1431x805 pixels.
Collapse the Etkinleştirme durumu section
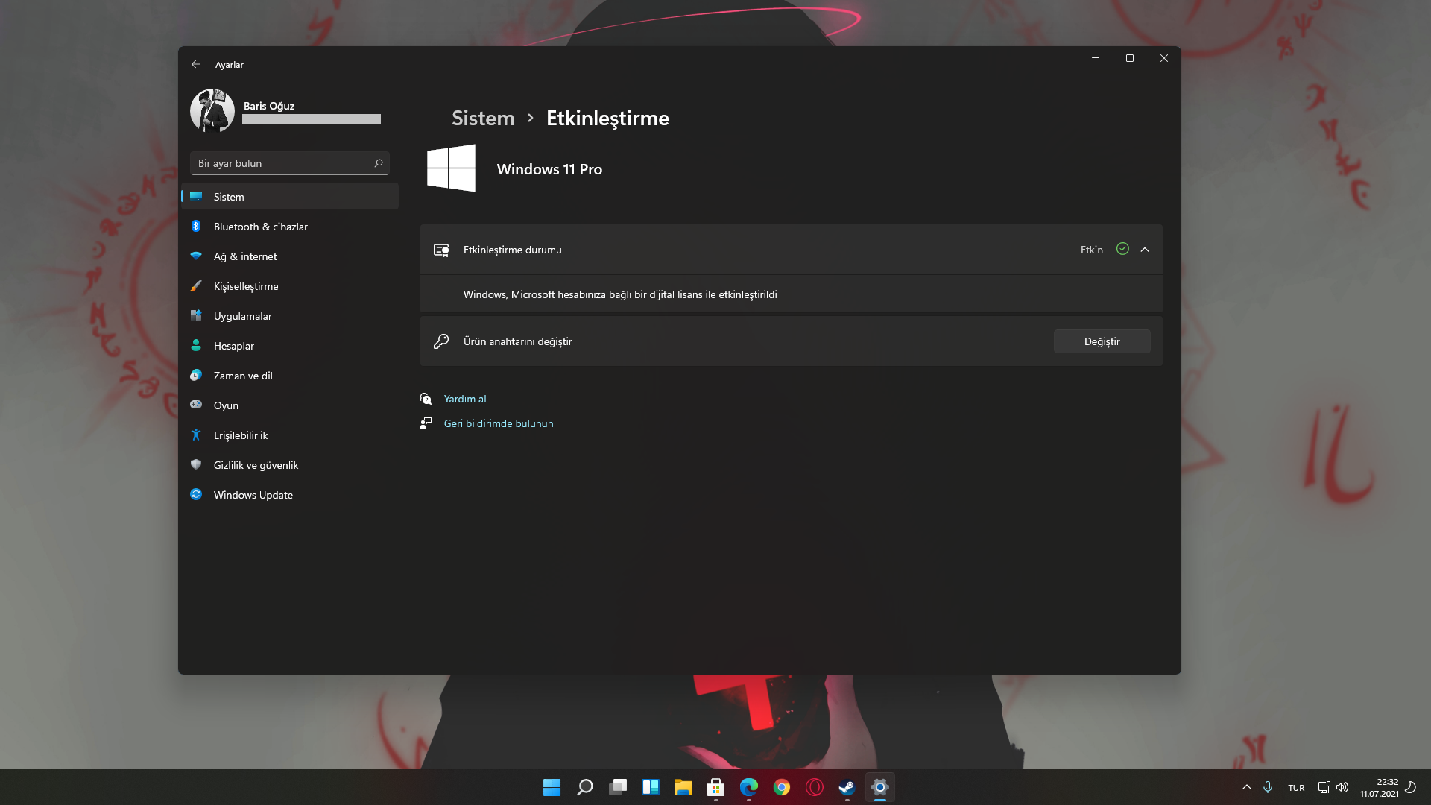(1145, 250)
